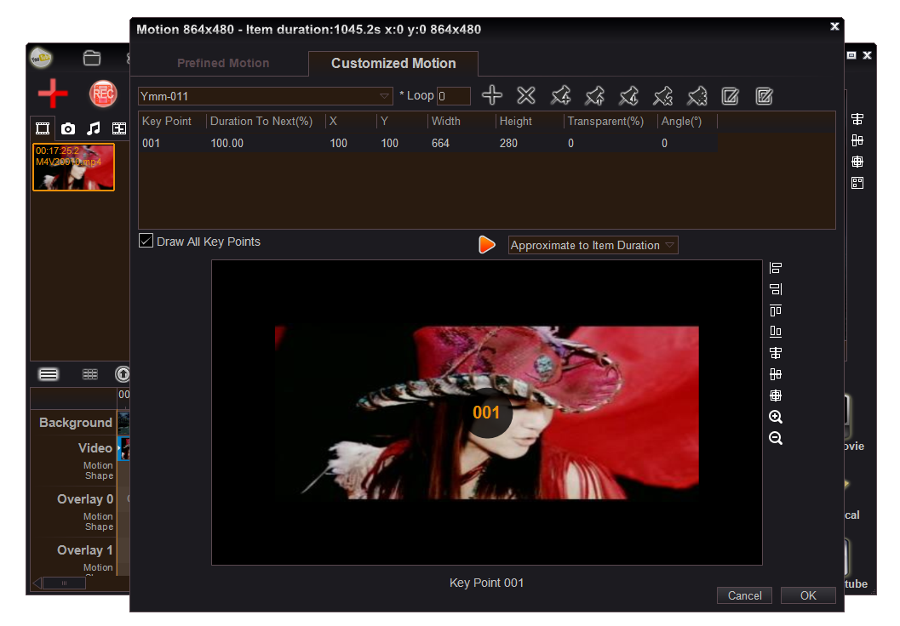Image resolution: width=900 pixels, height=626 pixels.
Task: Click the red plus add media icon
Action: [53, 93]
